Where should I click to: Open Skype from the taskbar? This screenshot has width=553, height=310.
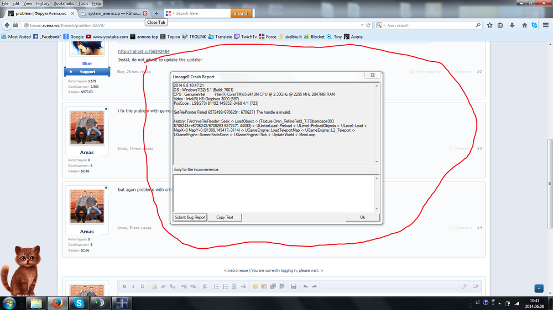click(79, 302)
